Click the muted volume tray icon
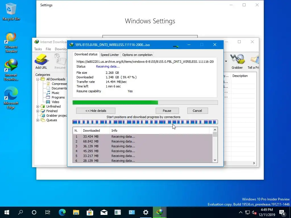The image size is (291, 218). [x=254, y=212]
